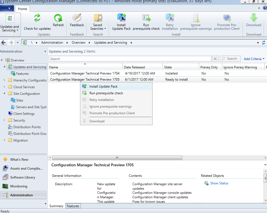Sort by the Name column header
This screenshot has width=267, height=213.
coord(85,67)
